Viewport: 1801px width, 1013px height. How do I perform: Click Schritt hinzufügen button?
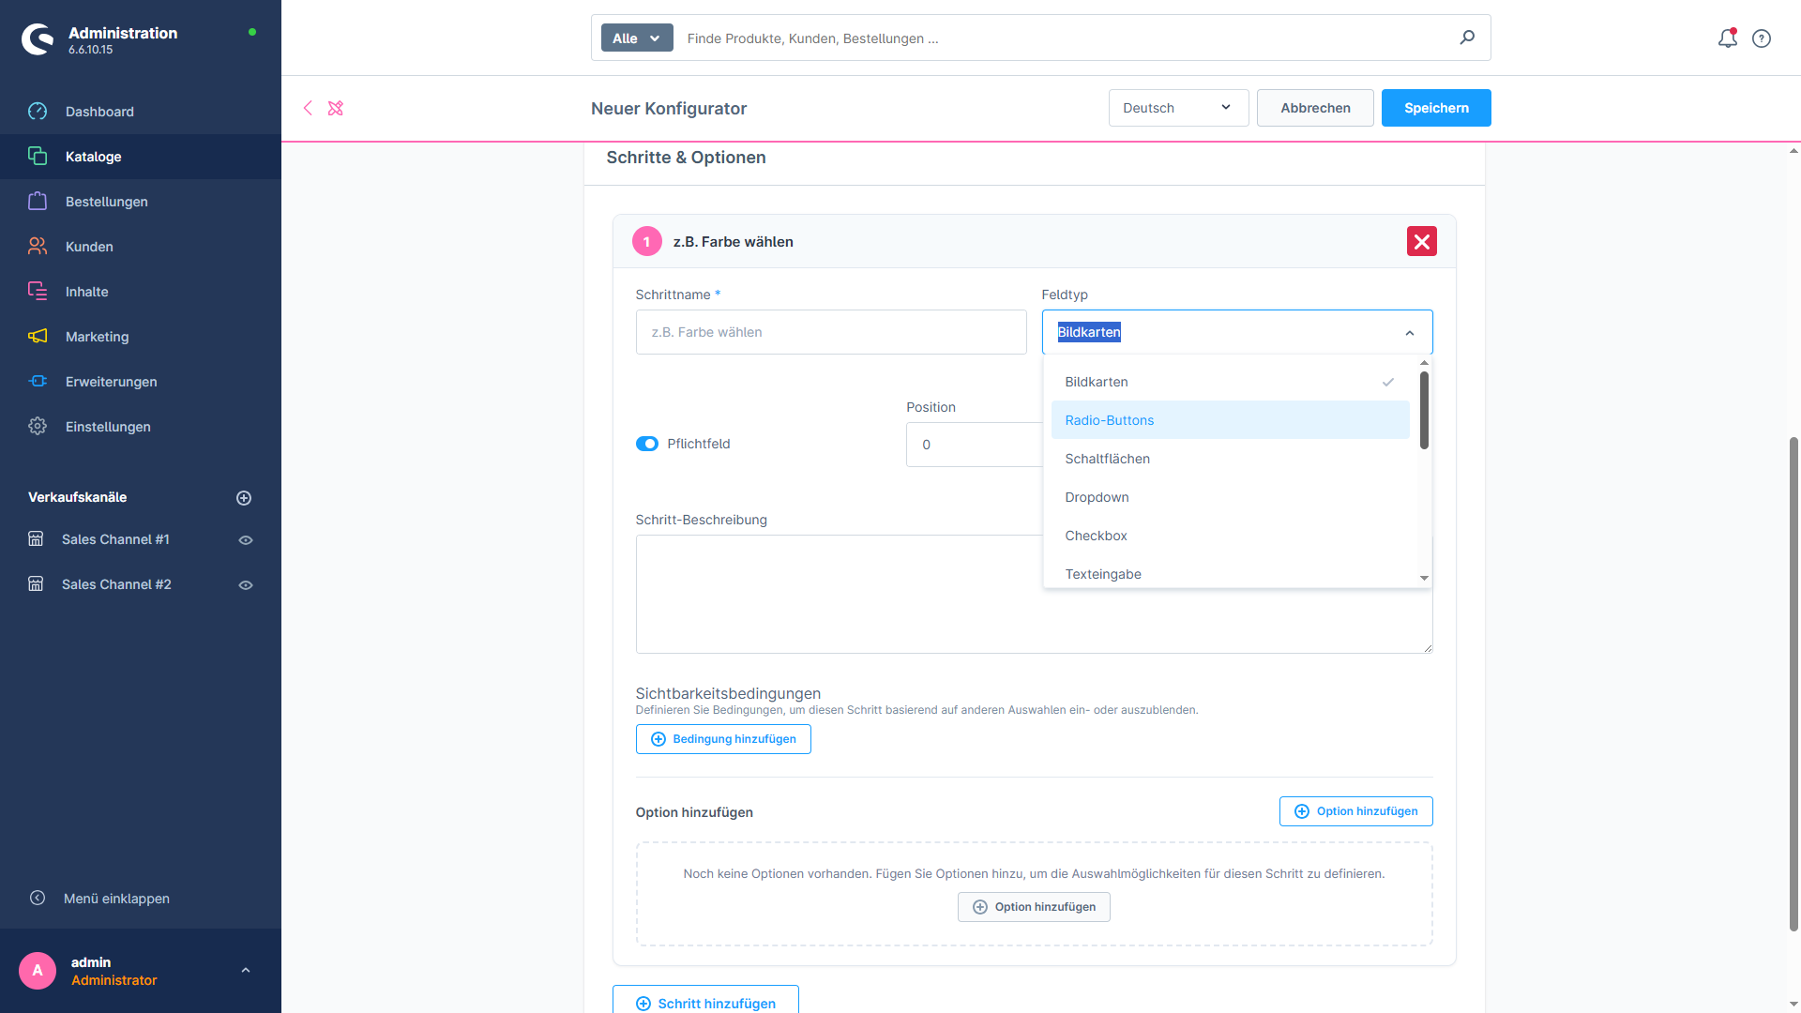[705, 1000]
